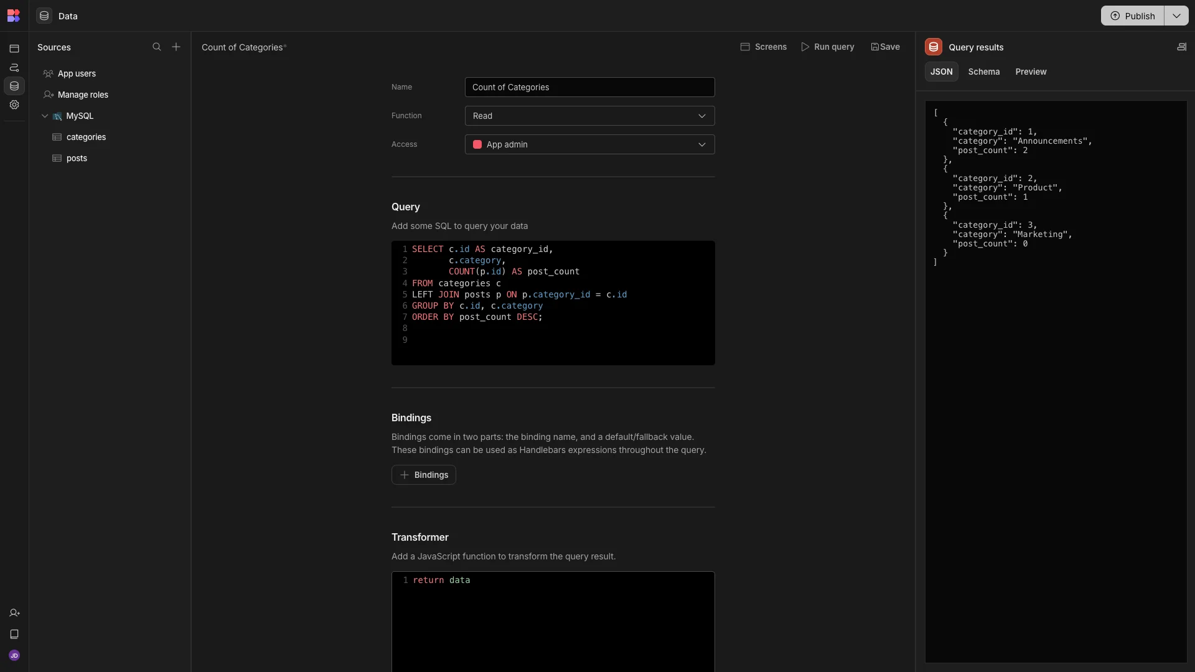Select the posts table in sources
Screen dimensions: 1195x672
tap(77, 159)
